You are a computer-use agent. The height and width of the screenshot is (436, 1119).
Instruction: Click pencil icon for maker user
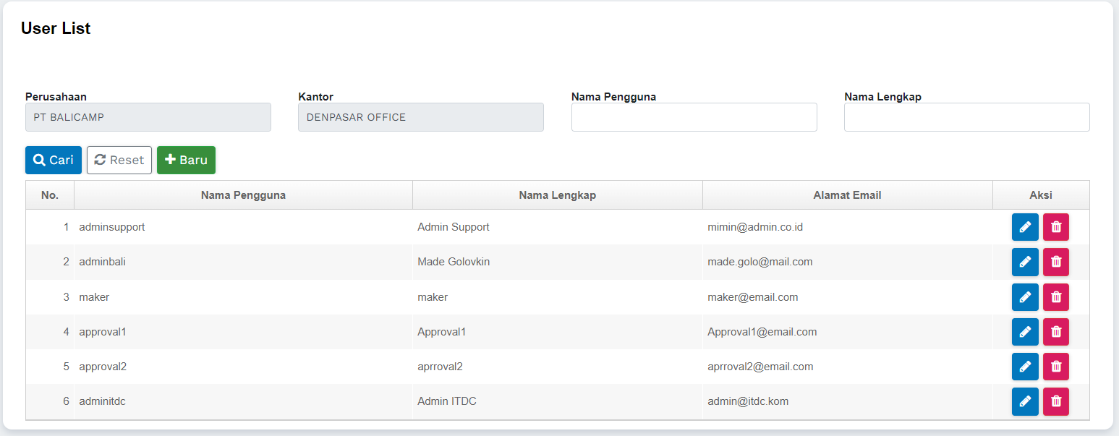point(1024,297)
